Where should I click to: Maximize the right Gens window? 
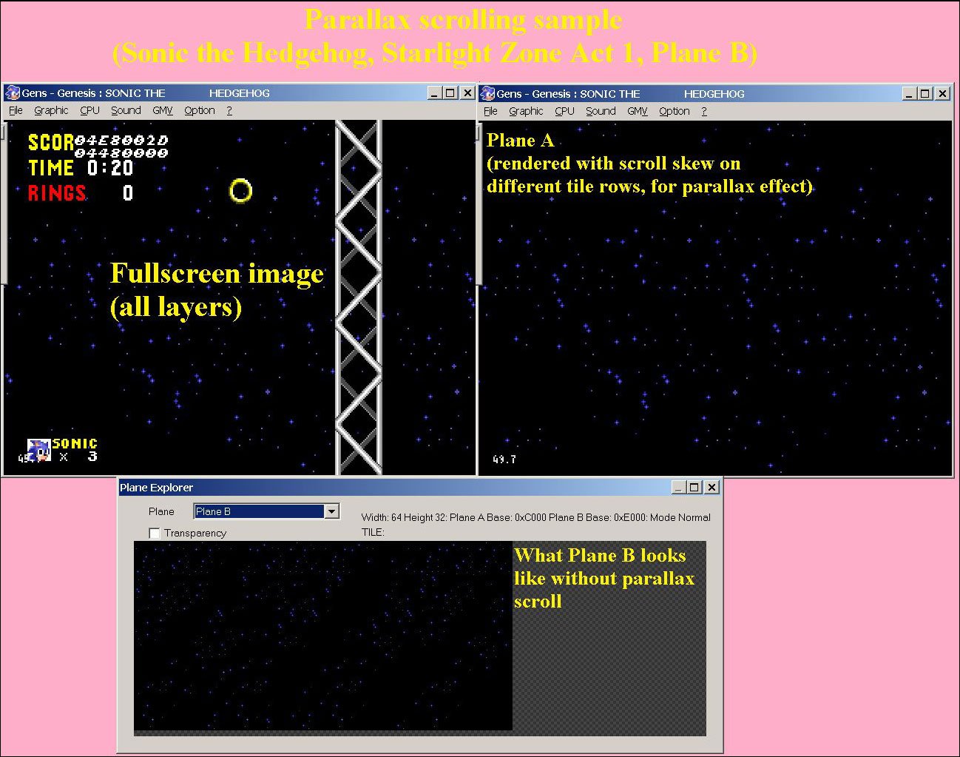point(924,93)
